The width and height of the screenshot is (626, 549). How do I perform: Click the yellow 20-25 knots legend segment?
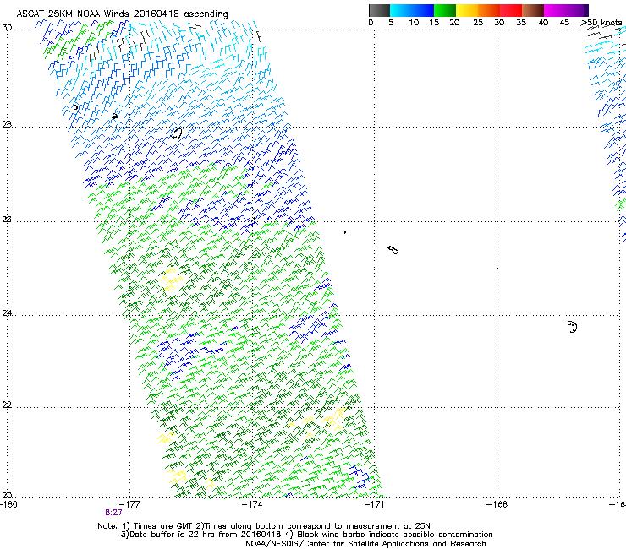(467, 10)
